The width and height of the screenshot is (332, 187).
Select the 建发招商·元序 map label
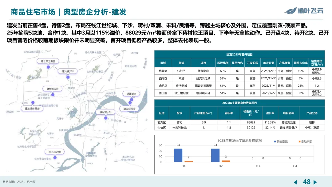[32, 109]
